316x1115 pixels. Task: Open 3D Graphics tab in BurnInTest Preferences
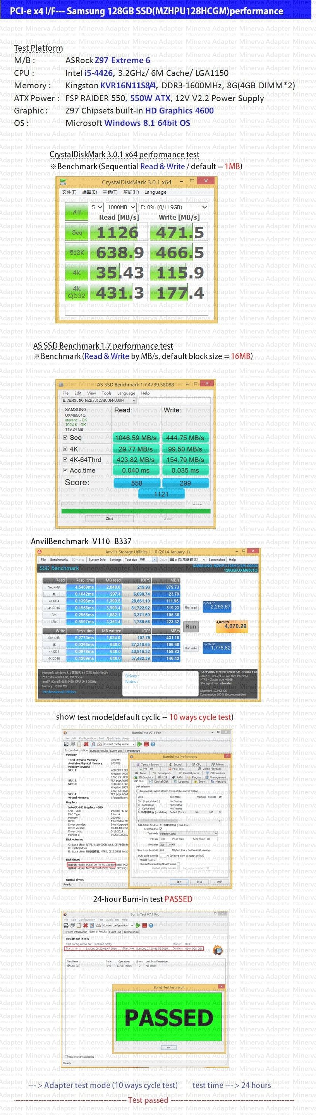[x=144, y=777]
